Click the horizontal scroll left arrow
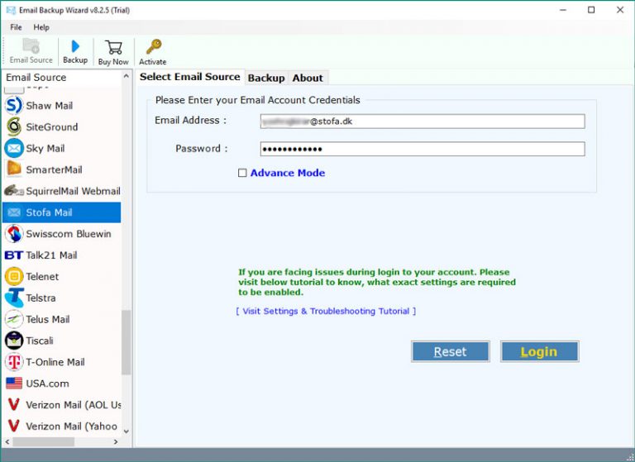This screenshot has width=635, height=462. (7, 442)
